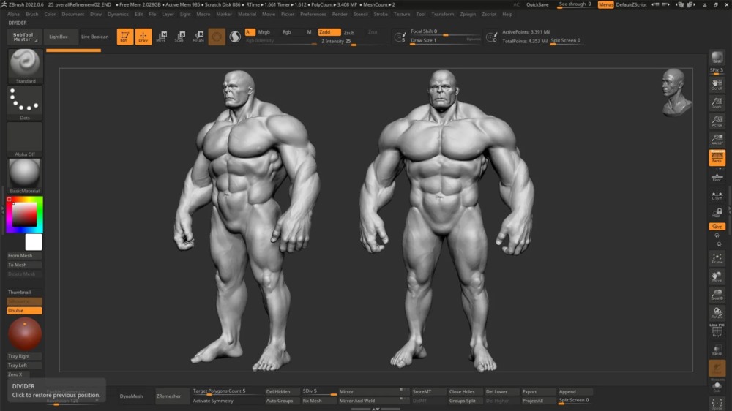Image resolution: width=732 pixels, height=411 pixels.
Task: Toggle Line Fill PolyF display
Action: pyautogui.click(x=717, y=330)
